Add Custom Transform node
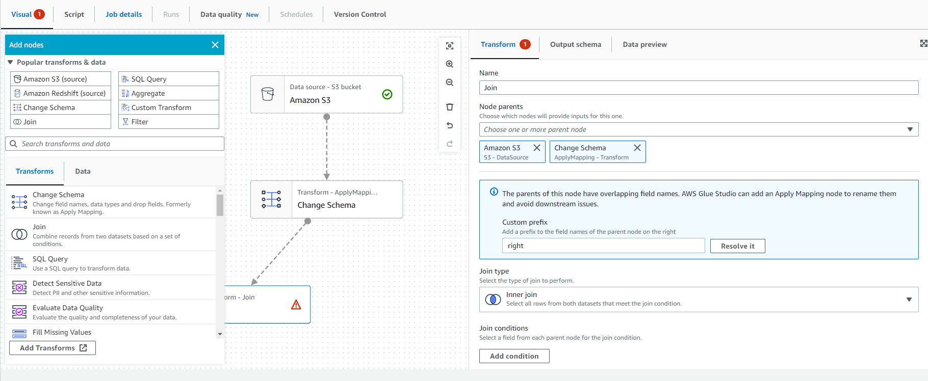The height and width of the screenshot is (381, 928). 169,107
